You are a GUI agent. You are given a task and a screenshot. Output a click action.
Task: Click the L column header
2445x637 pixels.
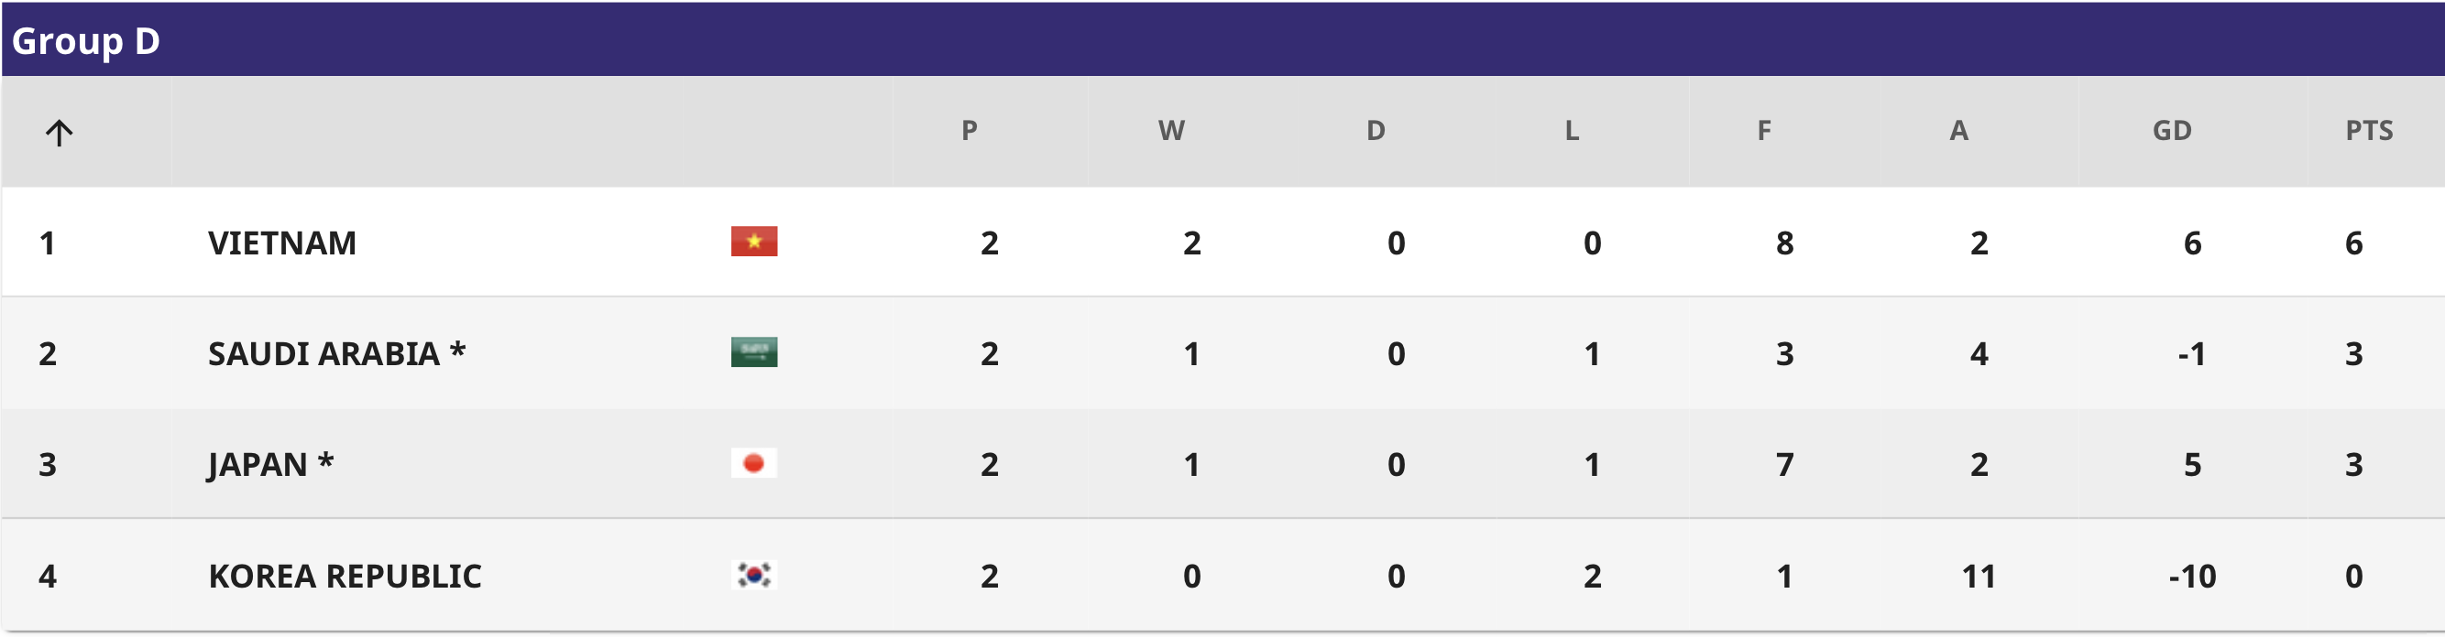(x=1572, y=131)
